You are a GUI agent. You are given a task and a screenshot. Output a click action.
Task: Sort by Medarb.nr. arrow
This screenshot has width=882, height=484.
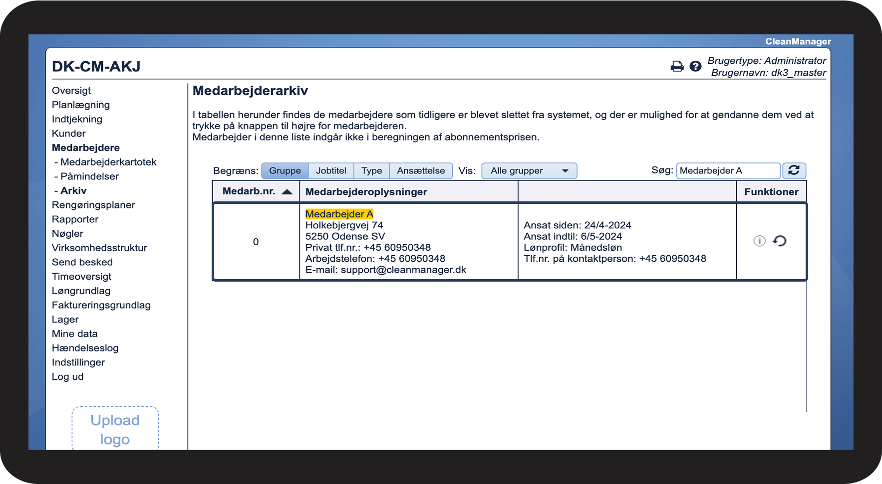click(287, 192)
